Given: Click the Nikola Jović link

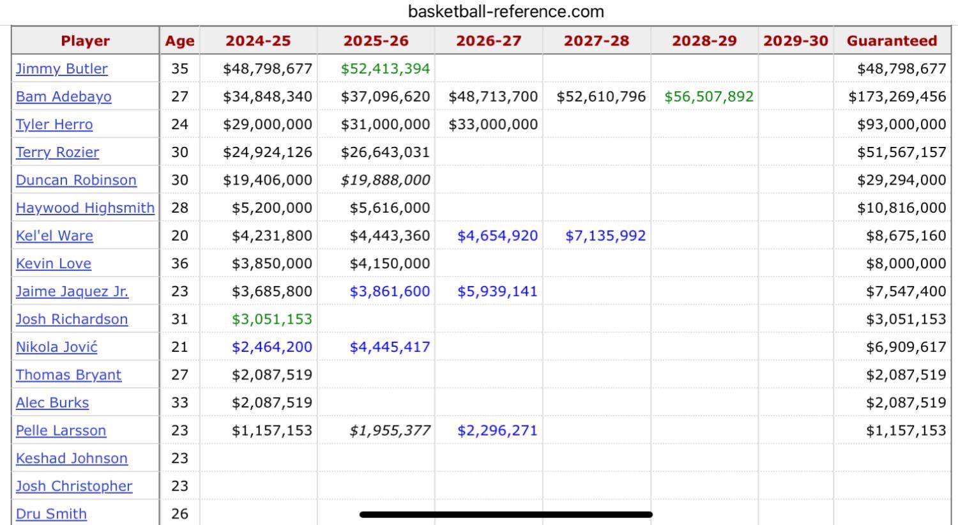Looking at the screenshot, I should click(x=57, y=347).
